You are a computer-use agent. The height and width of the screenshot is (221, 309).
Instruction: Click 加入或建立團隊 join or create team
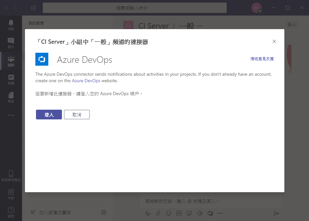point(51,212)
